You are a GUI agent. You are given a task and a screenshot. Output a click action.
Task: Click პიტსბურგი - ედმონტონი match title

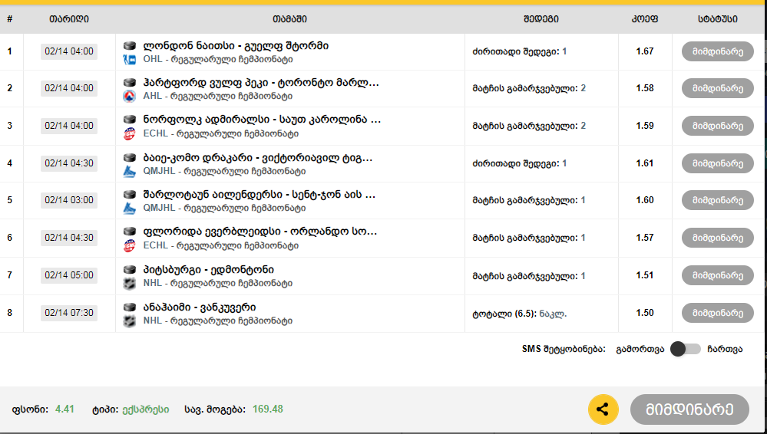(x=208, y=270)
